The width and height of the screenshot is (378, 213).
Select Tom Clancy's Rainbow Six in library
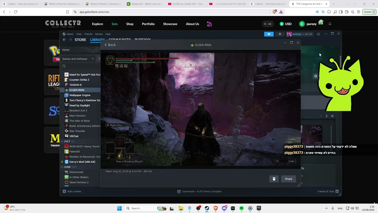click(82, 100)
